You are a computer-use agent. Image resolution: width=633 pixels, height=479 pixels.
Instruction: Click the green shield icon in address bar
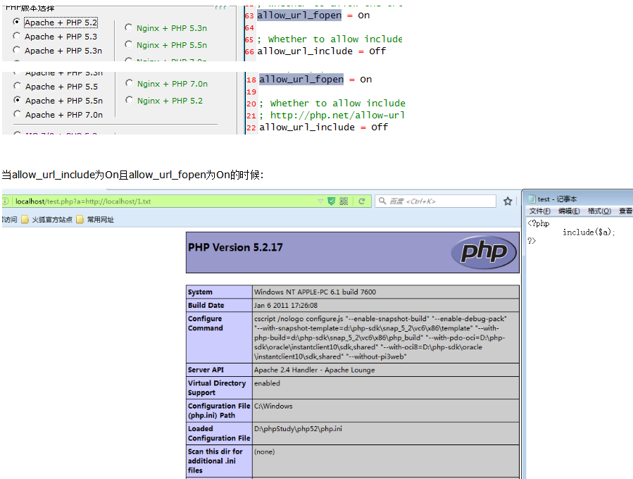point(332,201)
